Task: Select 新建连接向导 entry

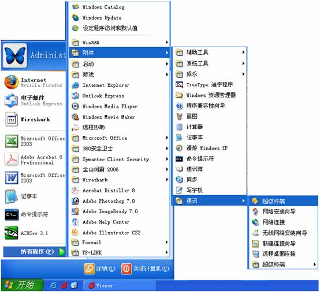Action: (283, 244)
